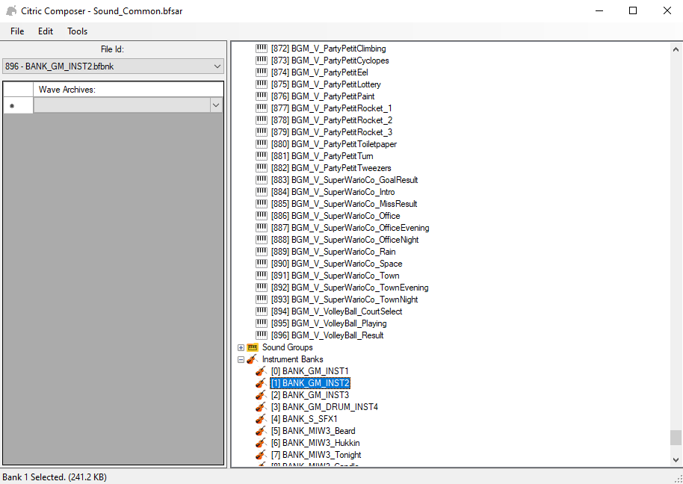The image size is (683, 484).
Task: Click violin icon beside BANK_GM_DRUM_INST4
Action: click(262, 407)
